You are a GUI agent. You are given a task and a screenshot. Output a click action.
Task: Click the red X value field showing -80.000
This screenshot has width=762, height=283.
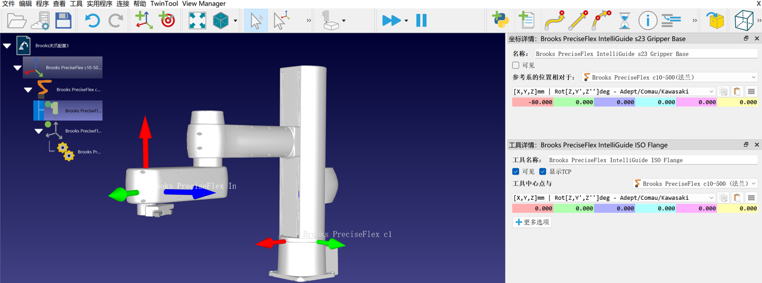coord(533,102)
